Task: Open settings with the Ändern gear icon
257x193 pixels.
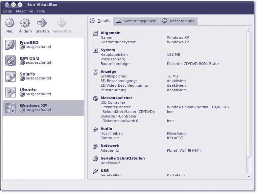Action: pyautogui.click(x=25, y=23)
